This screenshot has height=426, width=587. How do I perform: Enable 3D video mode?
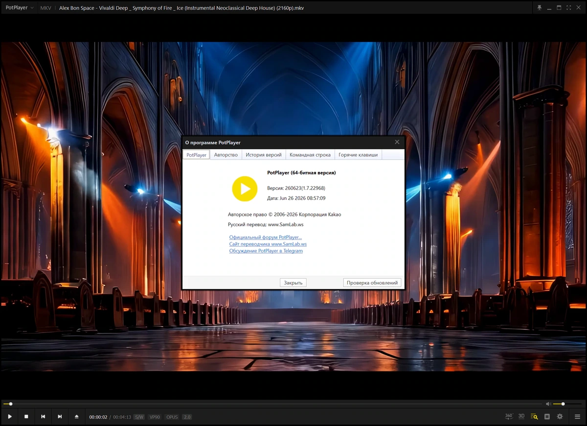pos(521,416)
